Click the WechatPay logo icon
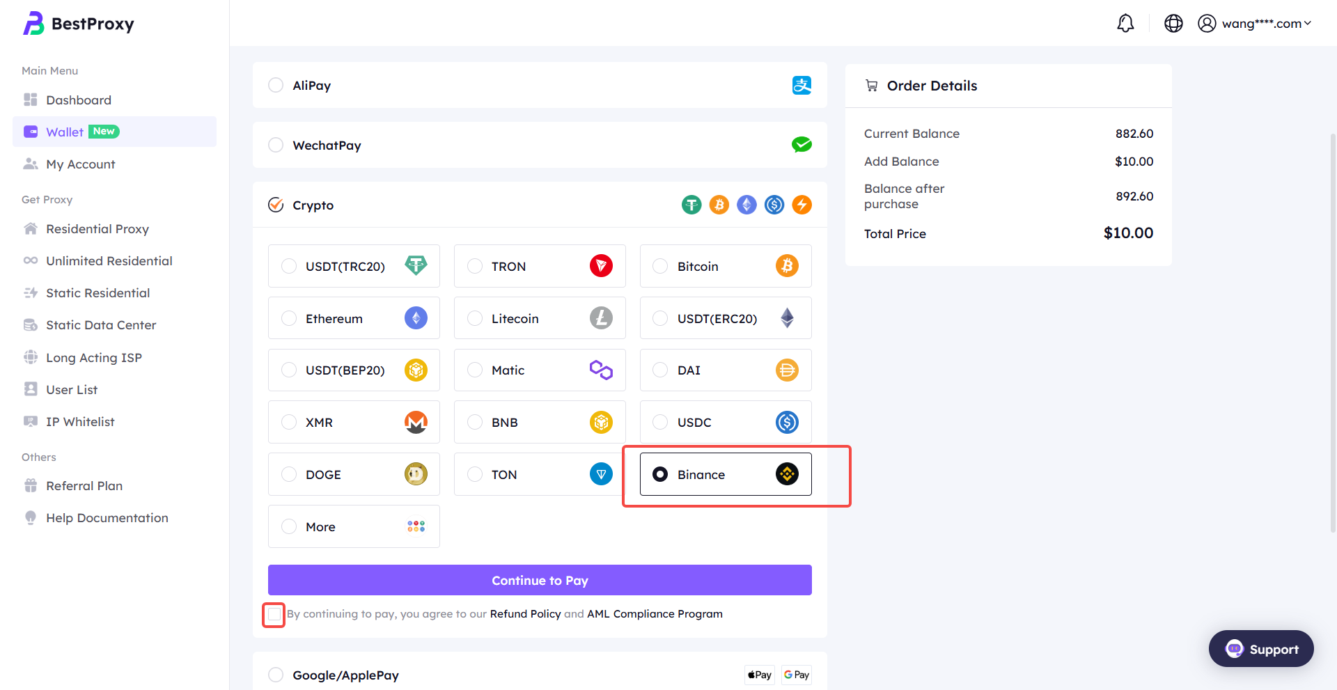Viewport: 1337px width, 690px height. pyautogui.click(x=802, y=145)
